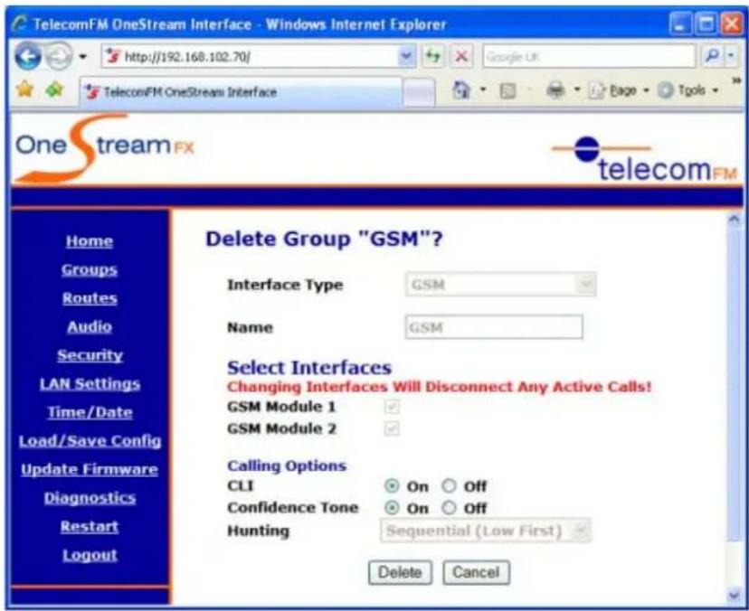Open the Routes sidebar link
The height and width of the screenshot is (611, 749).
coord(90,298)
